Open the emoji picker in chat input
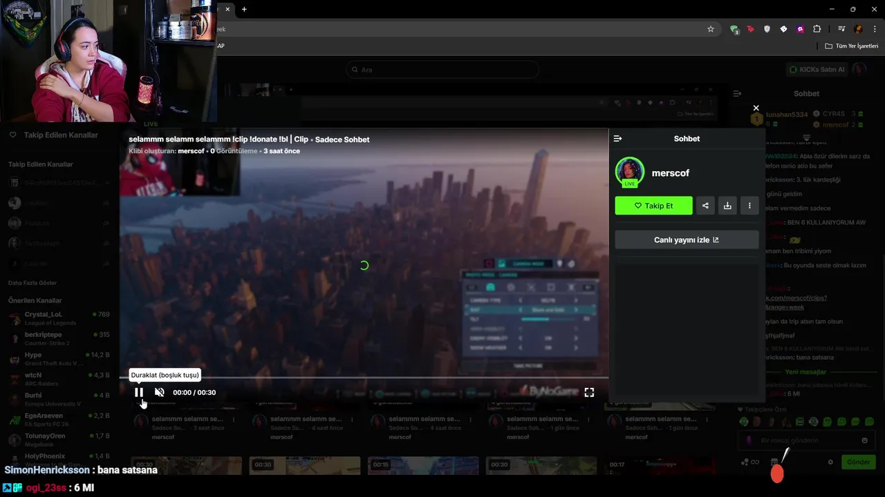The height and width of the screenshot is (497, 885). click(864, 440)
